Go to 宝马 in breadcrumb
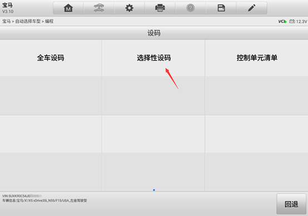The height and width of the screenshot is (216, 308). [x=7, y=21]
